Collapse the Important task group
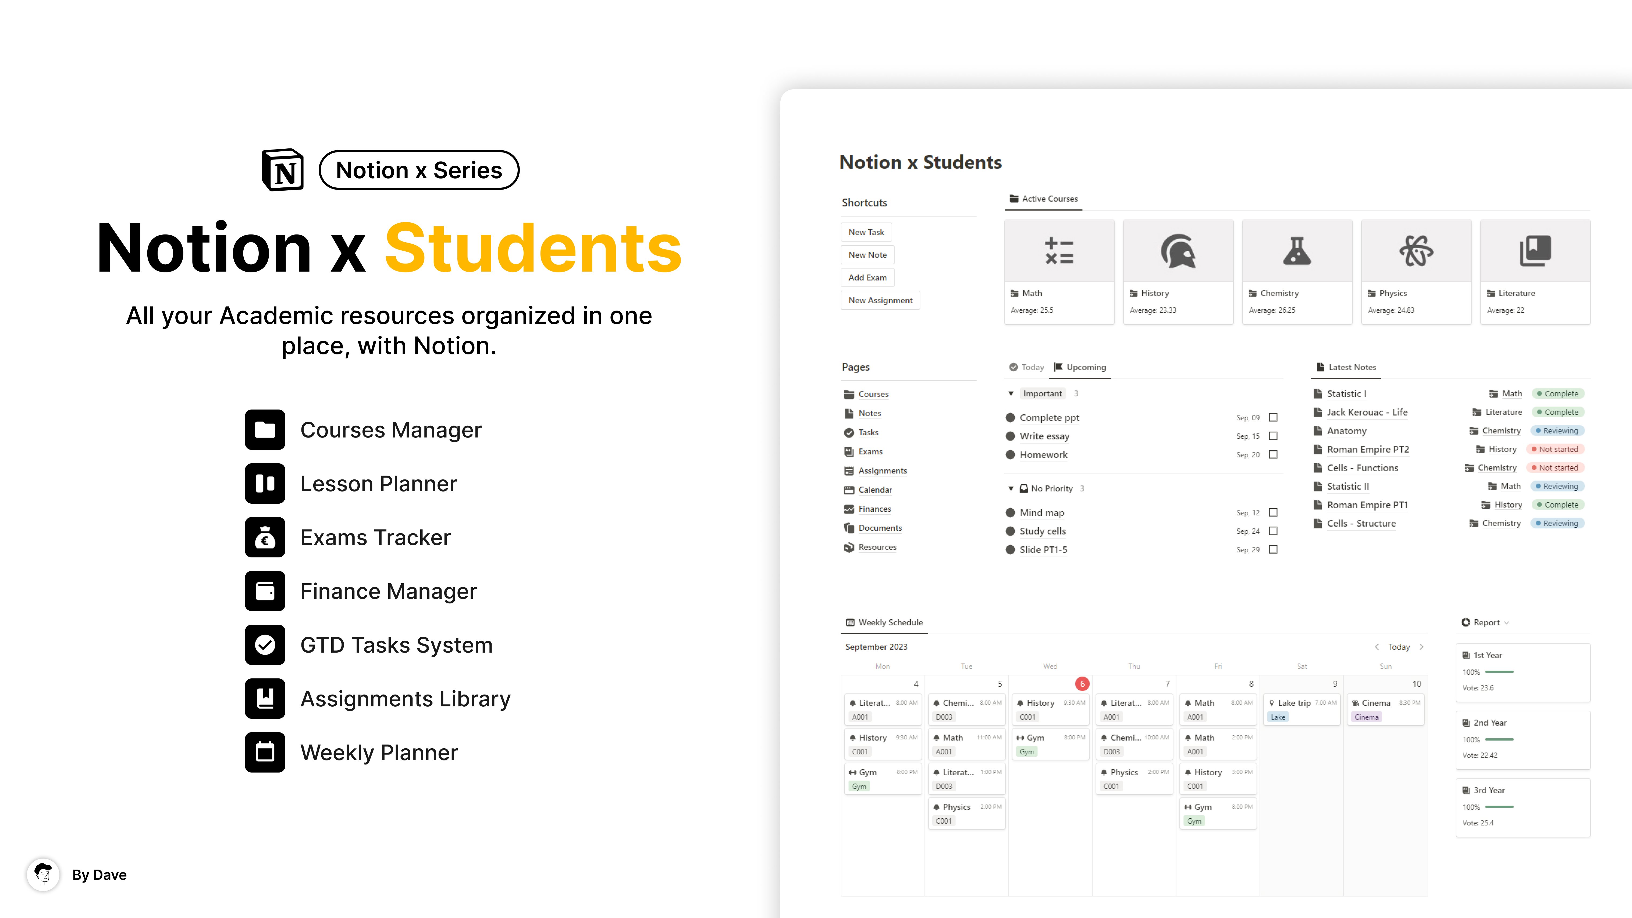Viewport: 1632px width, 918px height. (x=1011, y=393)
